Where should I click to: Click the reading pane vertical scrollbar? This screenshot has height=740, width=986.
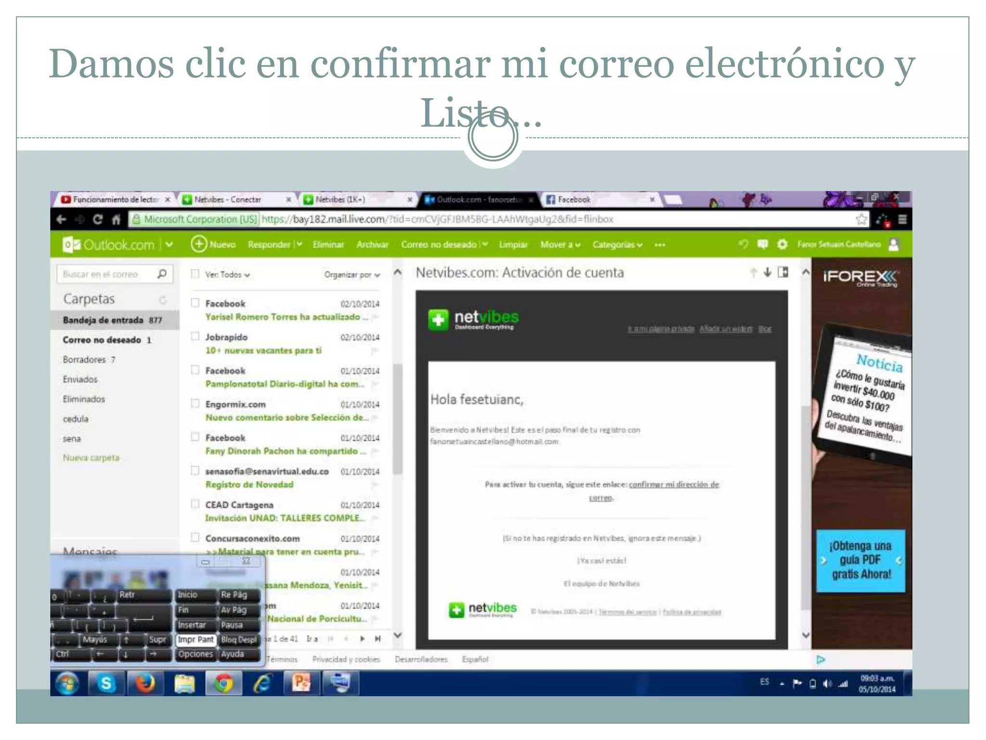coord(805,508)
